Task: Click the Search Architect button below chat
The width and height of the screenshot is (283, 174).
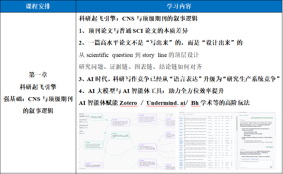Action: 246,159
